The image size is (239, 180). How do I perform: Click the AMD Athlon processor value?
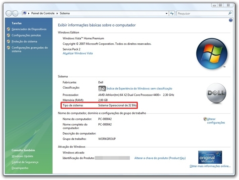click(136, 95)
